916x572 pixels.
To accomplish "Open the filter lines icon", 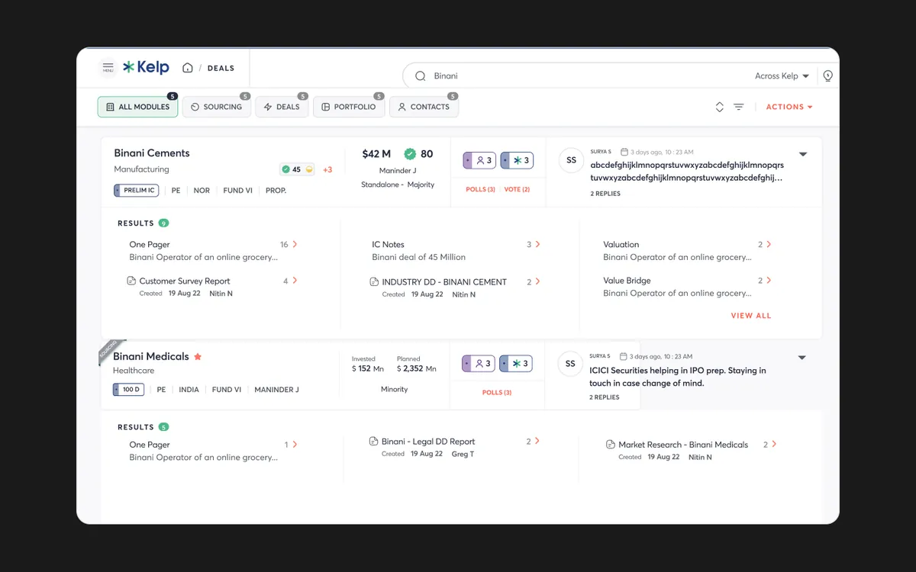I will (739, 108).
